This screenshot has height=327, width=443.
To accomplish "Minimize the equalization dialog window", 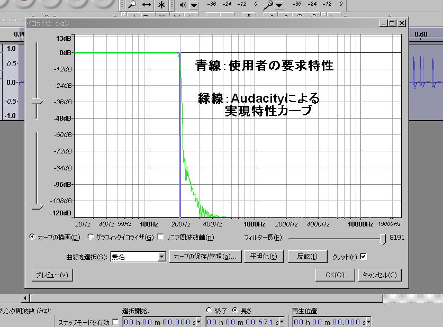I will coord(383,23).
